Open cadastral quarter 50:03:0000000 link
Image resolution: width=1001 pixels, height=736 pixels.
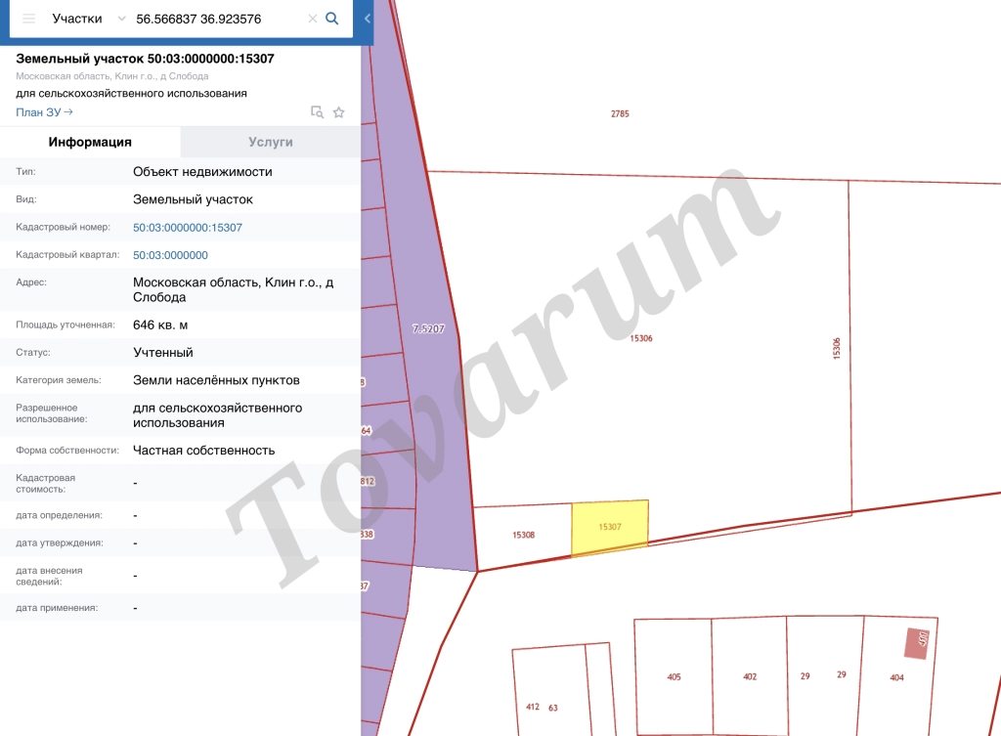pyautogui.click(x=170, y=255)
